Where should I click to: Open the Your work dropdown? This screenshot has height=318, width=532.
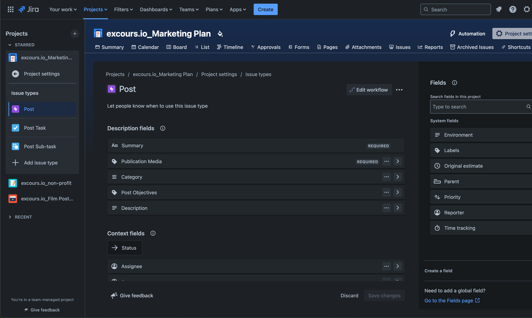63,10
